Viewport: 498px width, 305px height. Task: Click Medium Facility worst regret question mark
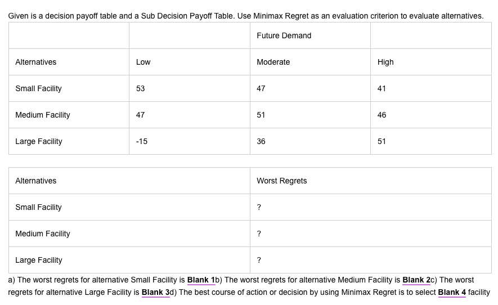pos(371,234)
